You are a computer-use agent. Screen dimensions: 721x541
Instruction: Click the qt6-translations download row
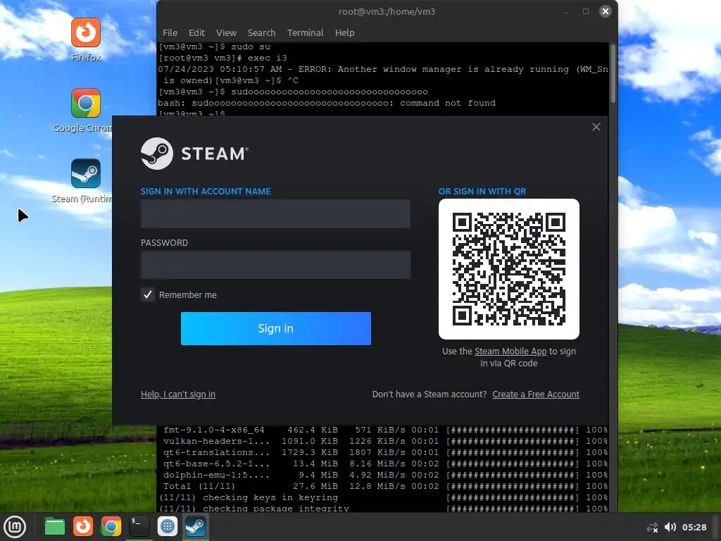tap(385, 452)
